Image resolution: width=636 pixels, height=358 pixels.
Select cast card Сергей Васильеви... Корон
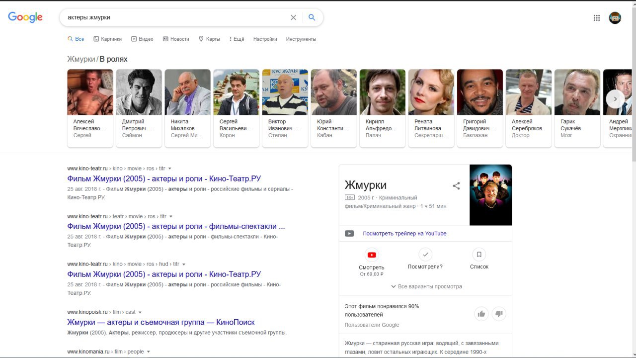click(x=236, y=108)
